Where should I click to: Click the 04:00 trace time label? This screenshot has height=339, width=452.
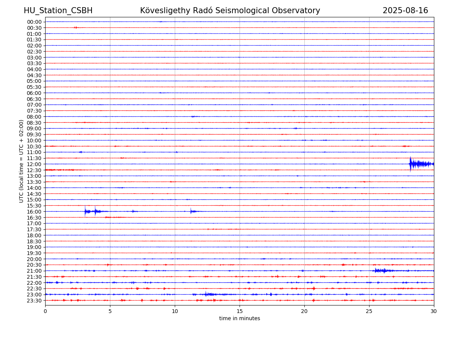(34, 69)
